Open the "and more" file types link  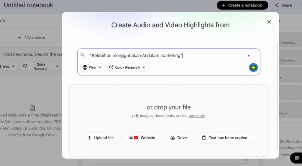click(197, 116)
